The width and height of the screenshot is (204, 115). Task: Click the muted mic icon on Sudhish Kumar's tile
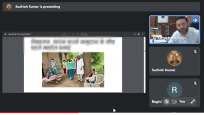pyautogui.click(x=195, y=51)
